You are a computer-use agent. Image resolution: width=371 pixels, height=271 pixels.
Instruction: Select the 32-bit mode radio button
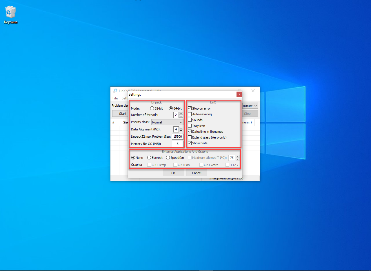pos(156,108)
